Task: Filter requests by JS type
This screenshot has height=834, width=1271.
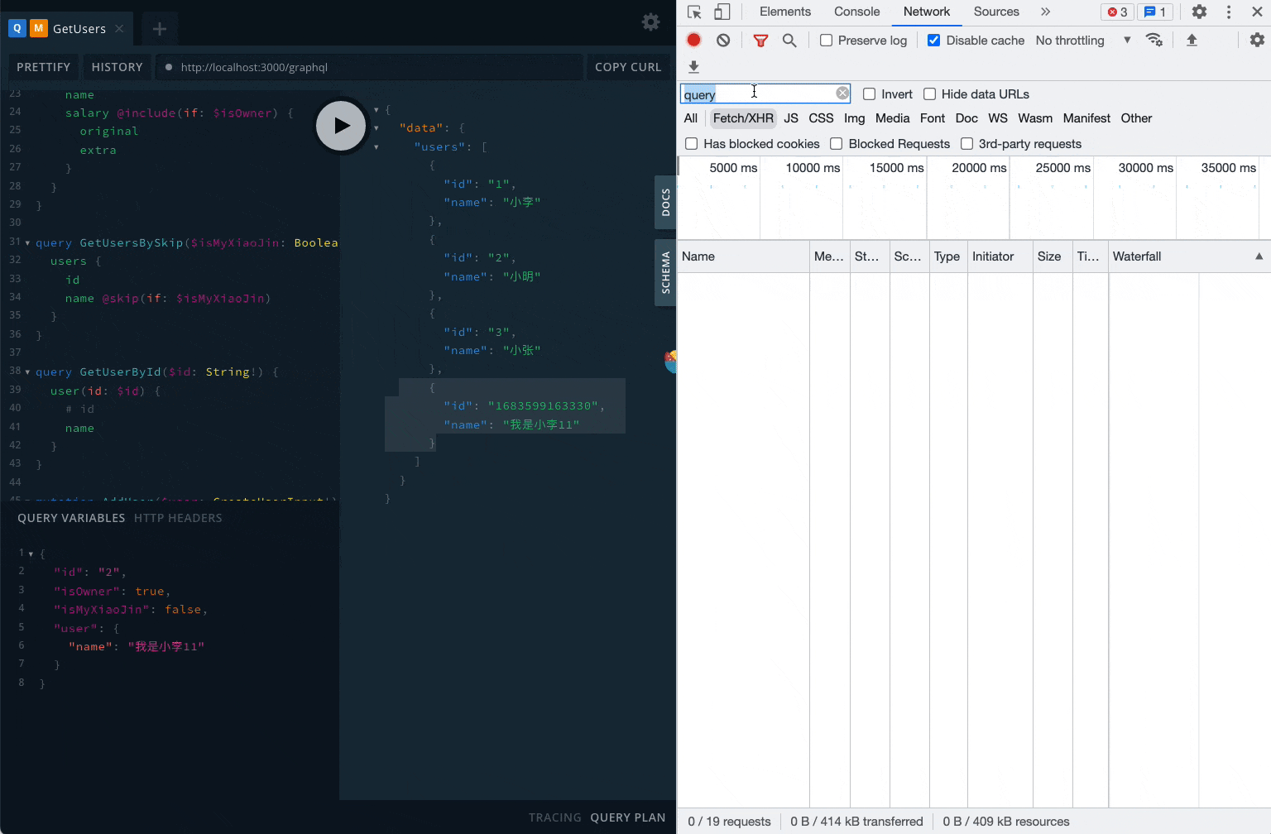Action: [x=791, y=118]
